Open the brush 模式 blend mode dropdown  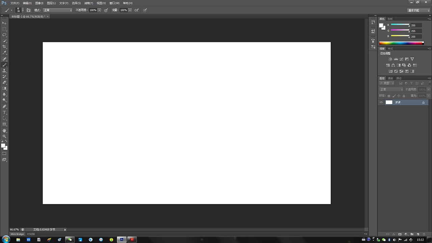(x=57, y=10)
